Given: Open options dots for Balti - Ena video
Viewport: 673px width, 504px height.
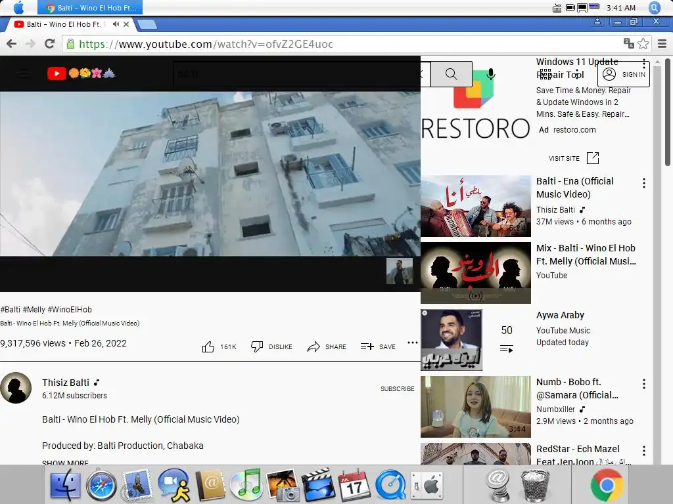Looking at the screenshot, I should (644, 183).
